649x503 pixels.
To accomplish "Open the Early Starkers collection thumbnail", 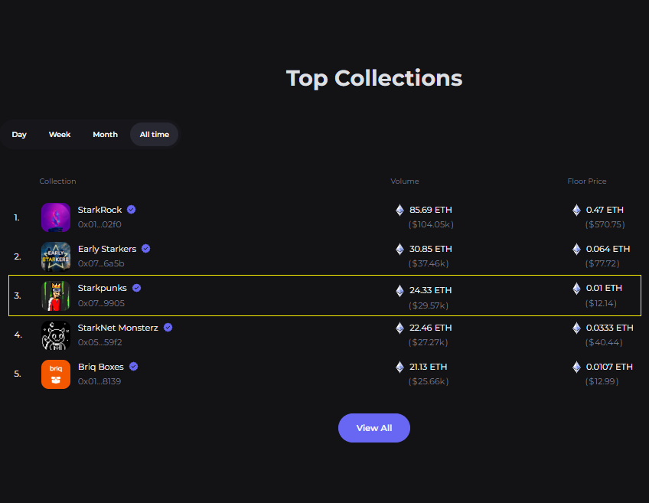I will click(x=56, y=256).
